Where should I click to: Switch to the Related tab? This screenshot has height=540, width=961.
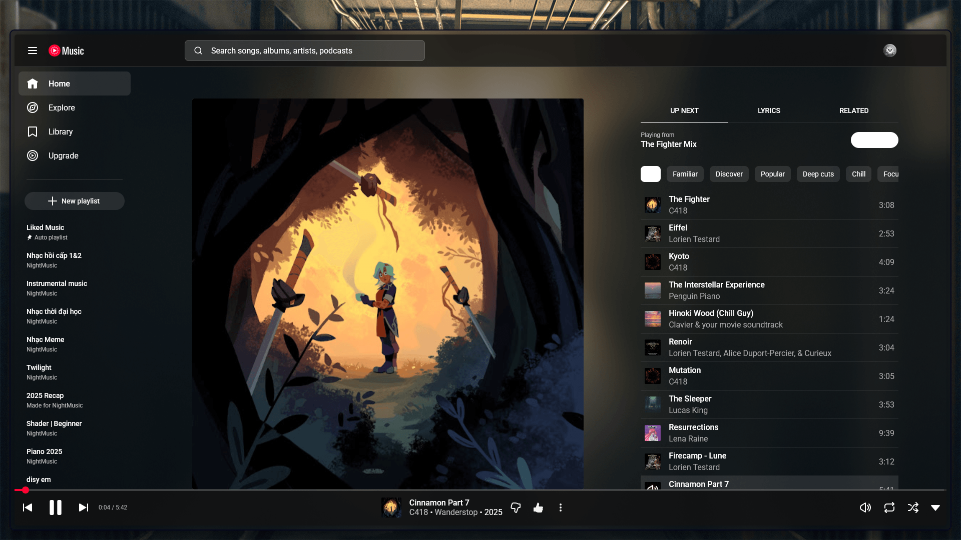click(x=854, y=110)
